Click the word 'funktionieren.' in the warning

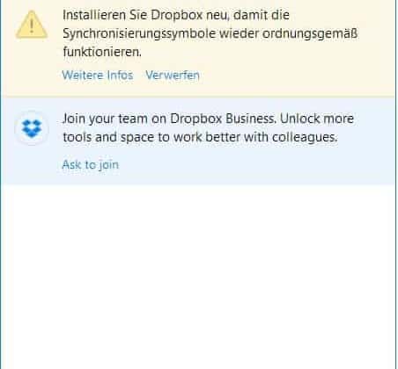click(x=102, y=52)
